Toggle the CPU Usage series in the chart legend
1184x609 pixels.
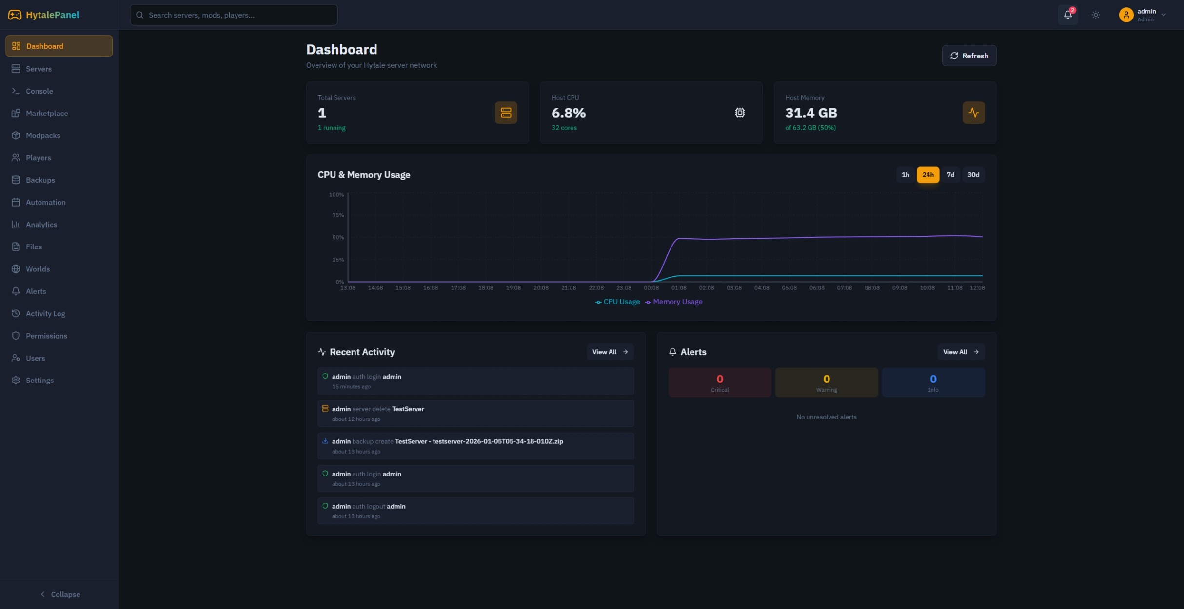[x=617, y=302]
